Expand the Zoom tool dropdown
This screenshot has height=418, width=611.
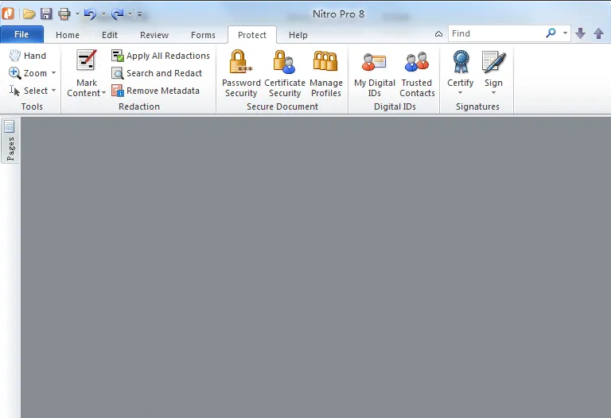tap(54, 73)
